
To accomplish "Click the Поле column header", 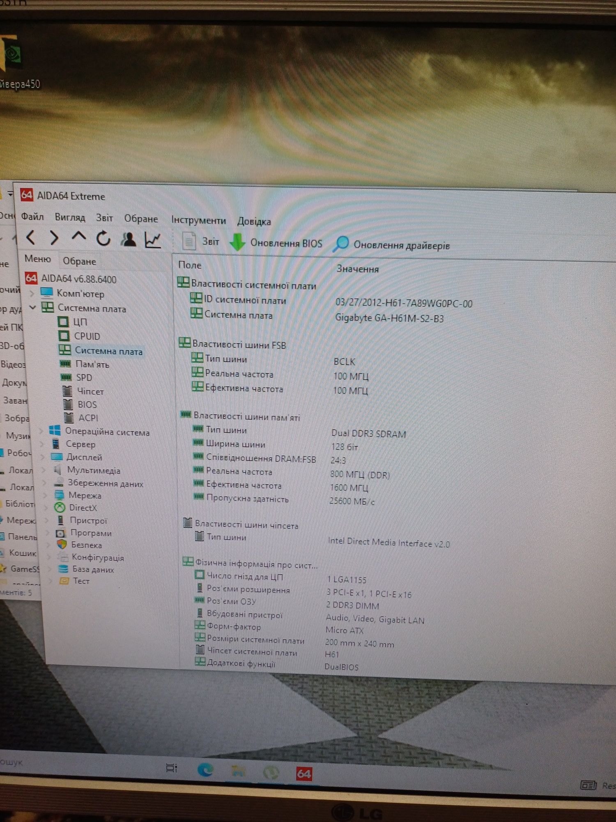I will pyautogui.click(x=190, y=265).
